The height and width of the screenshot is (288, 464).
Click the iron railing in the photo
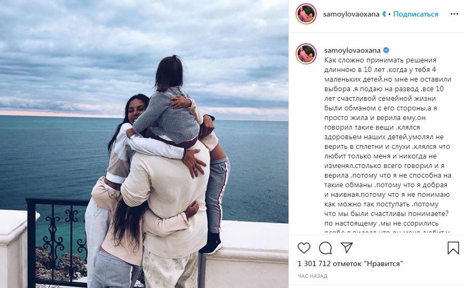57,237
